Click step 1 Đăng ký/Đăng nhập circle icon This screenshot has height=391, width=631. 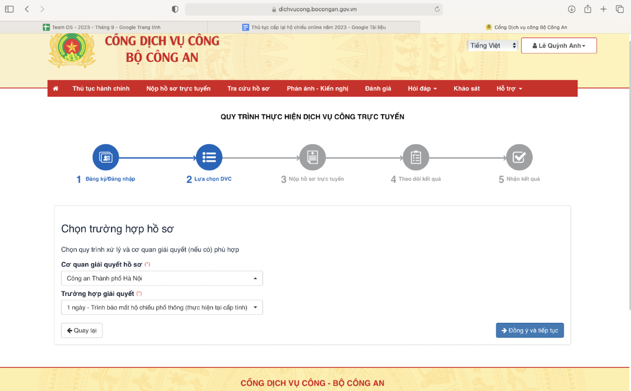tap(106, 157)
